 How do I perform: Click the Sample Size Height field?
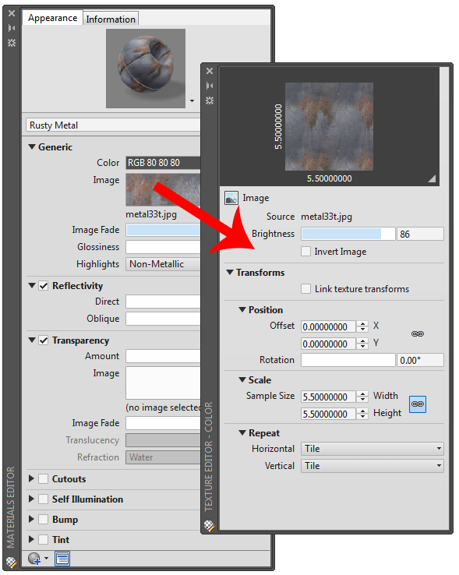[328, 414]
